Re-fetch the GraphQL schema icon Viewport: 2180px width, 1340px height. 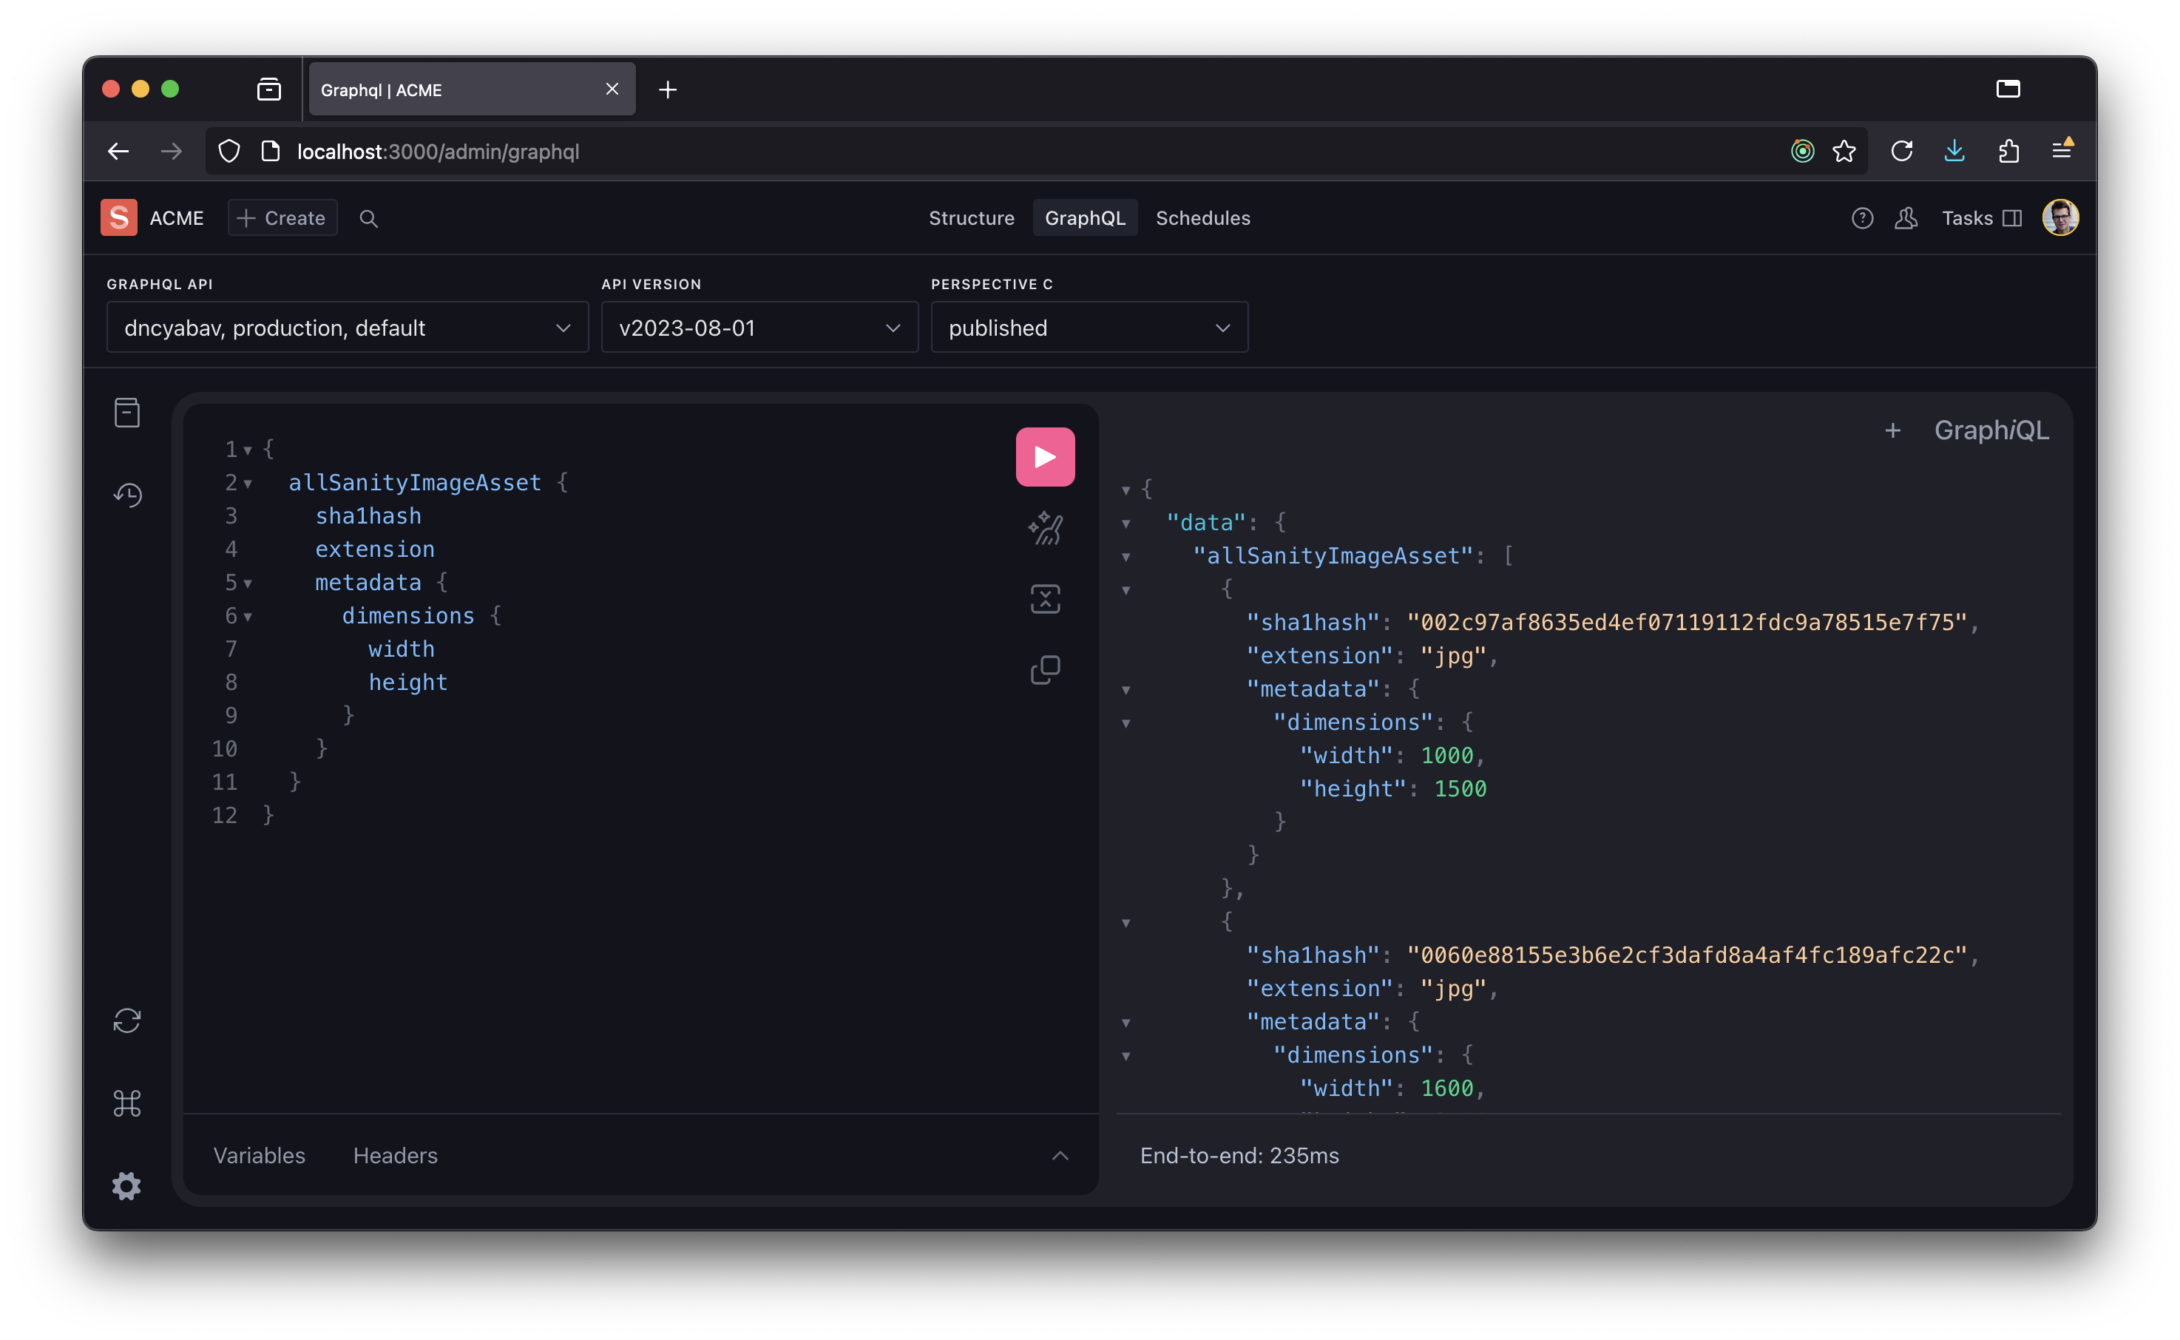coord(126,1021)
